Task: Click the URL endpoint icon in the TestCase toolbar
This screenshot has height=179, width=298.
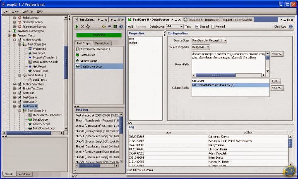Action: click(110, 27)
